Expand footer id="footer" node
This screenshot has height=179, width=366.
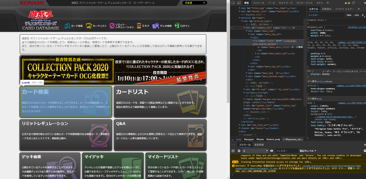tap(239, 128)
